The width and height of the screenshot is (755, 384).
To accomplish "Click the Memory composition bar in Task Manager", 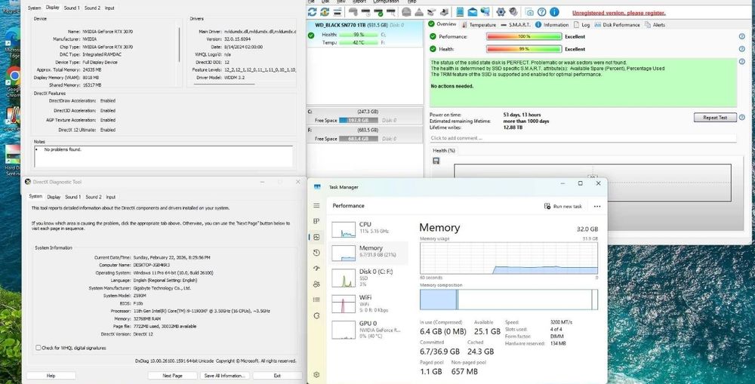I will 509,300.
